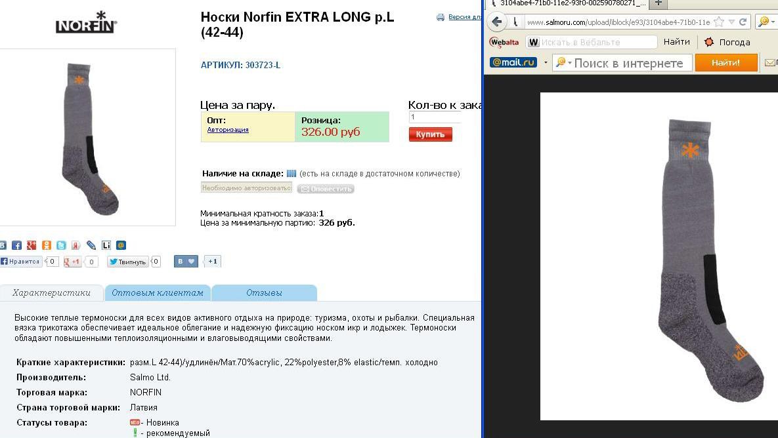Share the product via the Facebook icon
This screenshot has height=438, width=778.
point(16,245)
